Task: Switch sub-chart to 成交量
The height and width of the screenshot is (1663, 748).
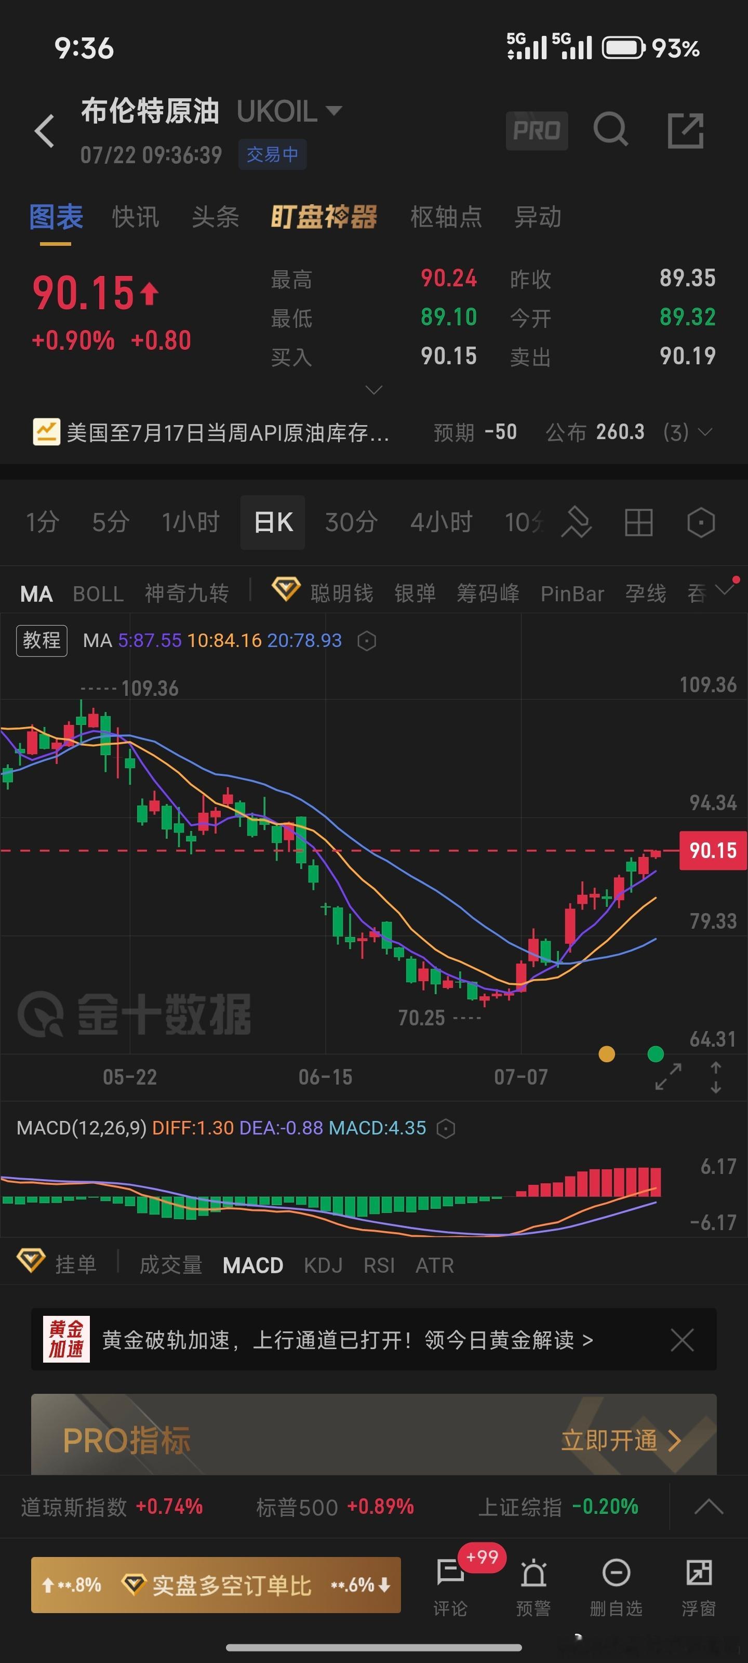Action: click(x=171, y=1265)
